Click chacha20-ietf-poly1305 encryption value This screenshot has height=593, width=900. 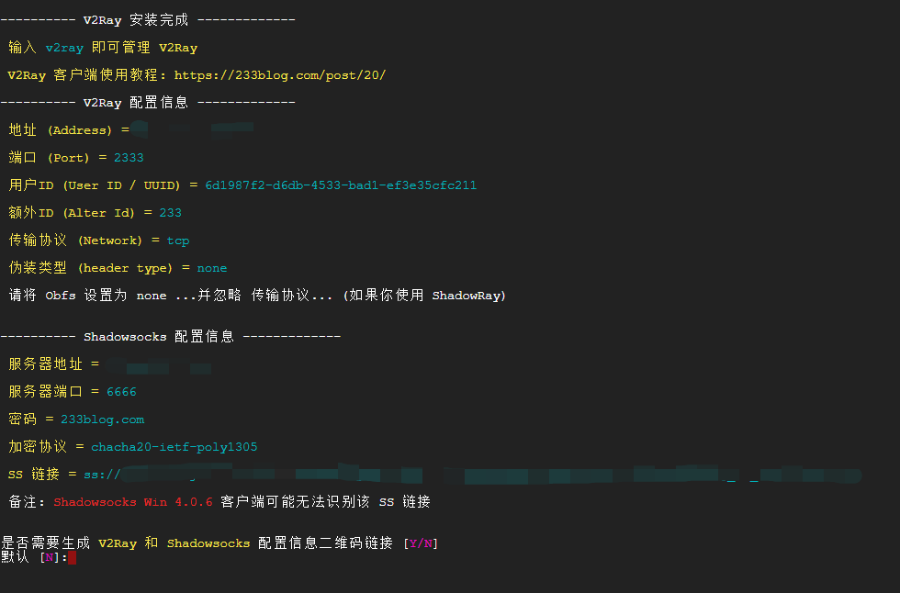click(x=174, y=447)
